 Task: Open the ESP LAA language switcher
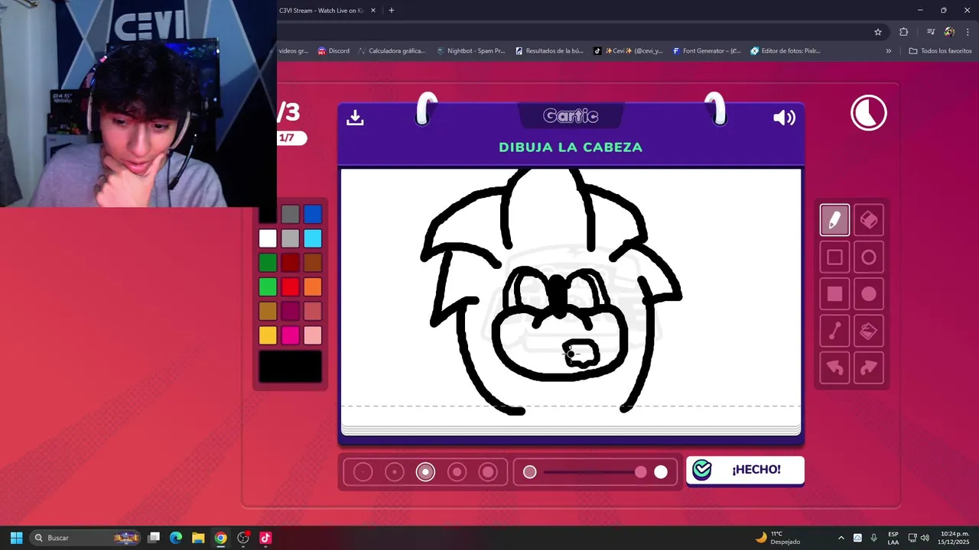(893, 538)
